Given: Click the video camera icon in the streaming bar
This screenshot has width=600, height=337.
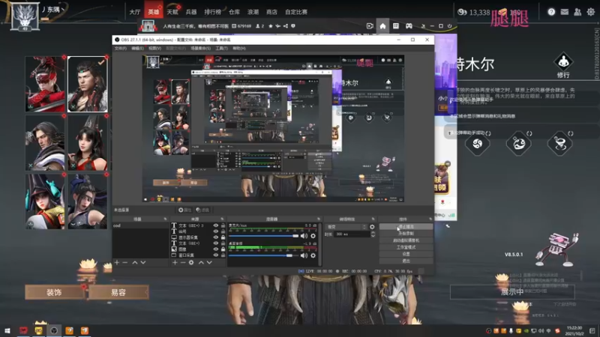Looking at the screenshot, I should point(370,26).
